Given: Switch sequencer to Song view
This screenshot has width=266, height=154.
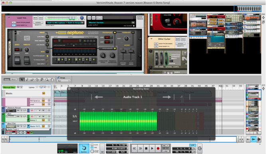Looking at the screenshot, I should [x=7, y=79].
